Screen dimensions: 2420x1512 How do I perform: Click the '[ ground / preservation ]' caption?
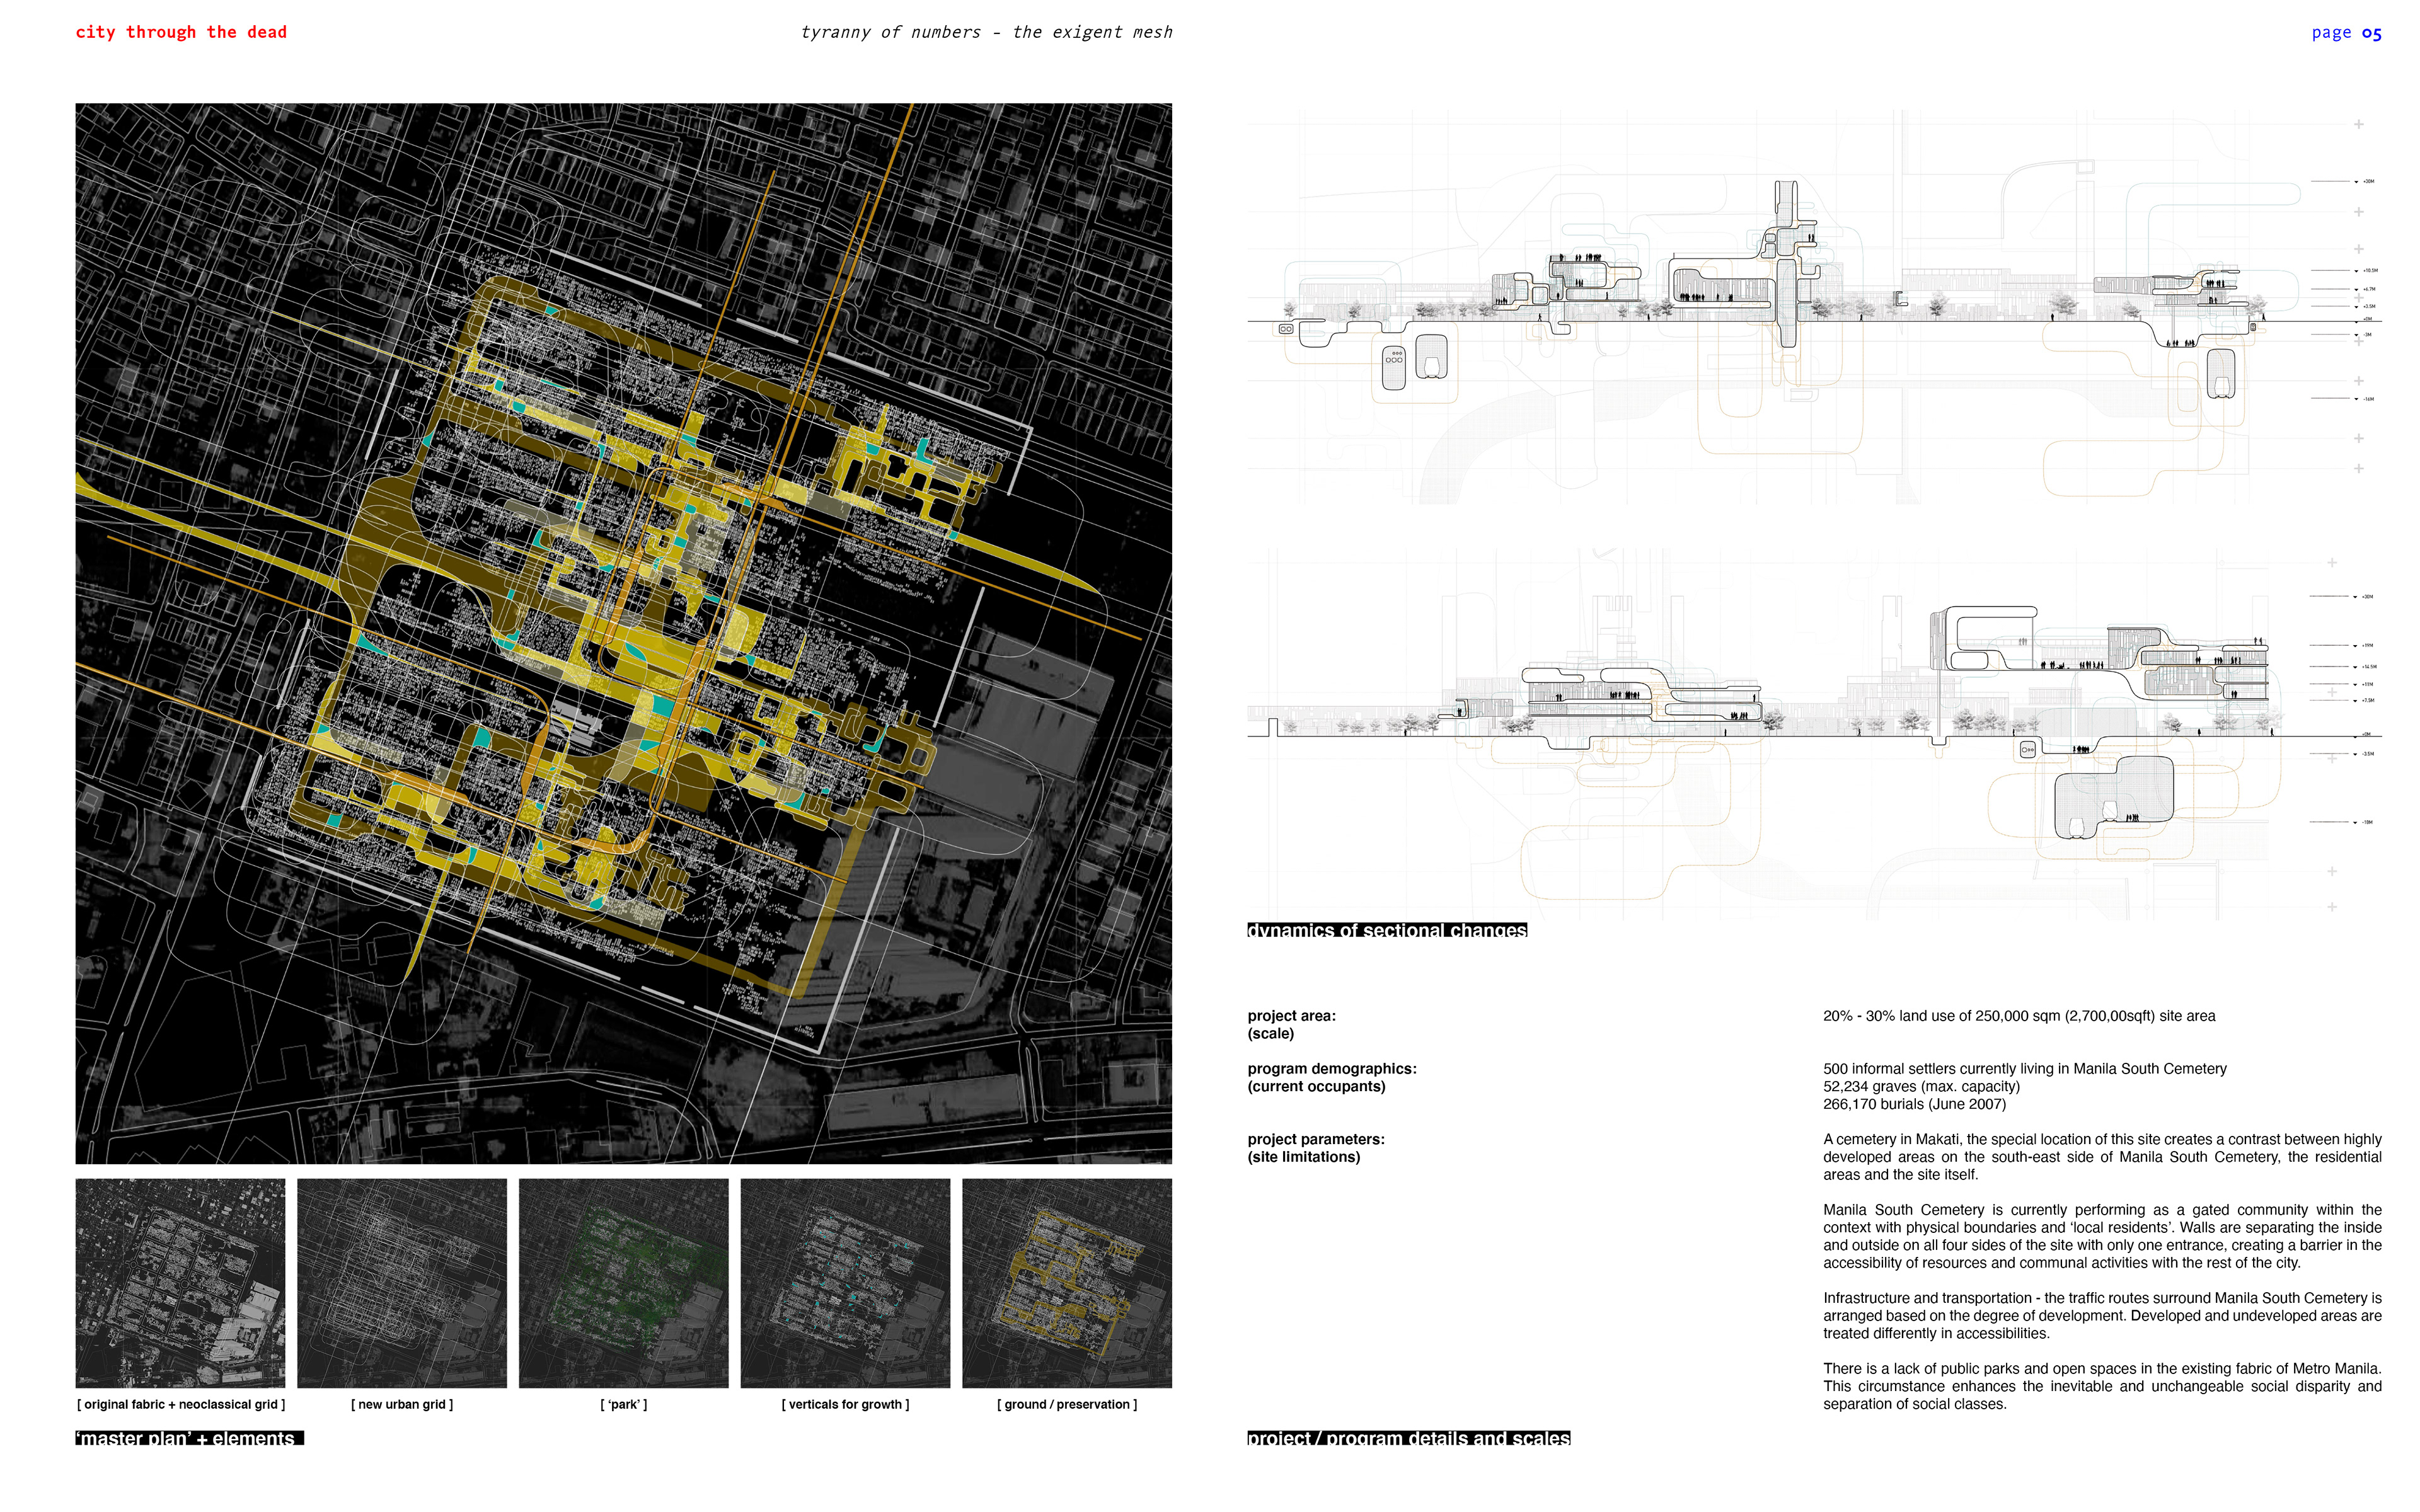click(x=1066, y=1404)
